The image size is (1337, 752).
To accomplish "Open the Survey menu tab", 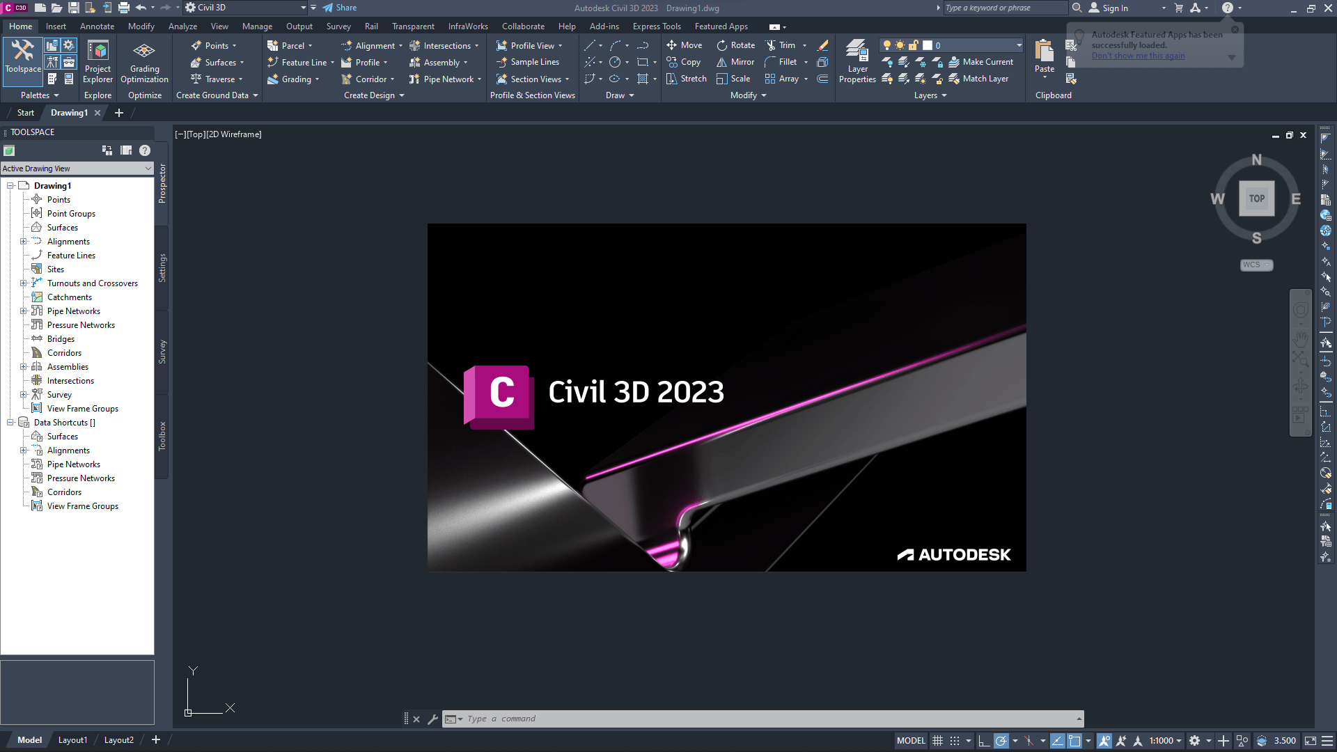I will tap(338, 26).
